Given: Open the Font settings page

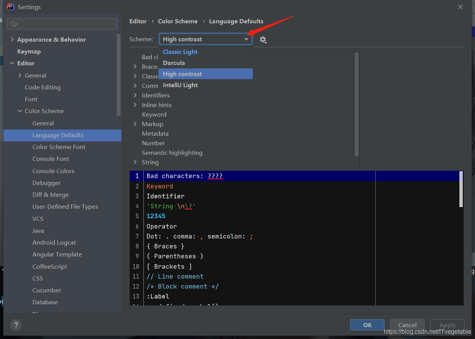Looking at the screenshot, I should (31, 99).
